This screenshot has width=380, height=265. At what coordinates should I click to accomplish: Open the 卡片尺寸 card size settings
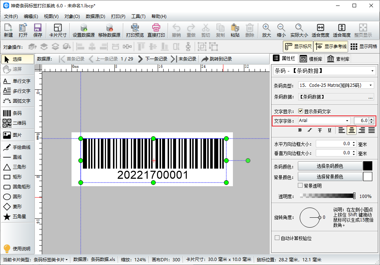tap(58, 30)
